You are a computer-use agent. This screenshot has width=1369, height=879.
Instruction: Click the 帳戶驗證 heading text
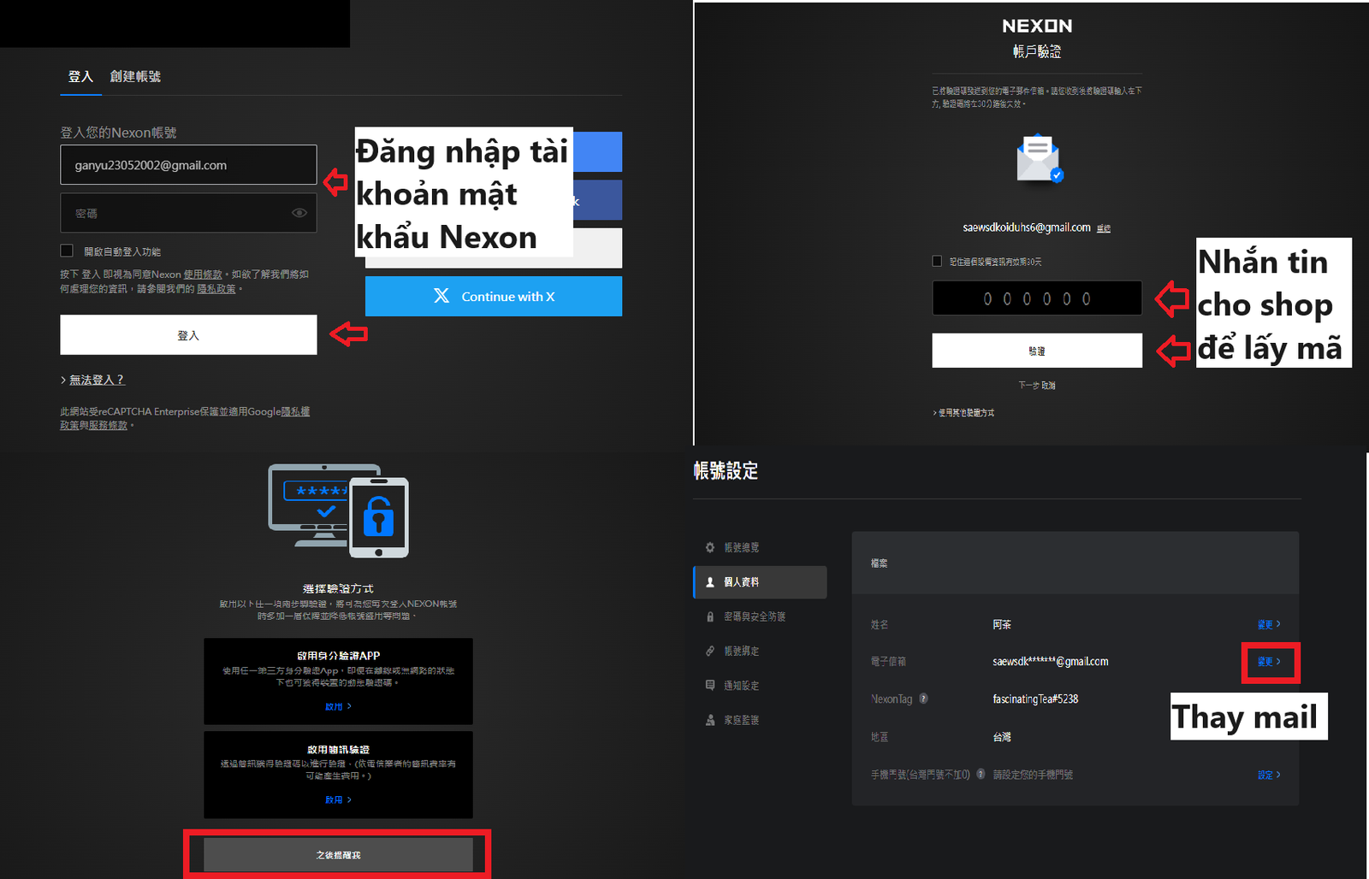pos(1037,51)
